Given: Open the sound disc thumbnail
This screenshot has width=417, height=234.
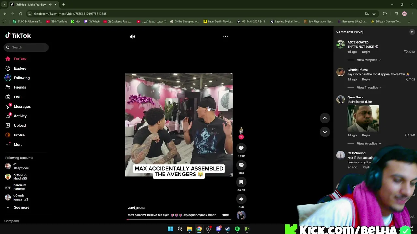Looking at the screenshot, I should (x=241, y=215).
